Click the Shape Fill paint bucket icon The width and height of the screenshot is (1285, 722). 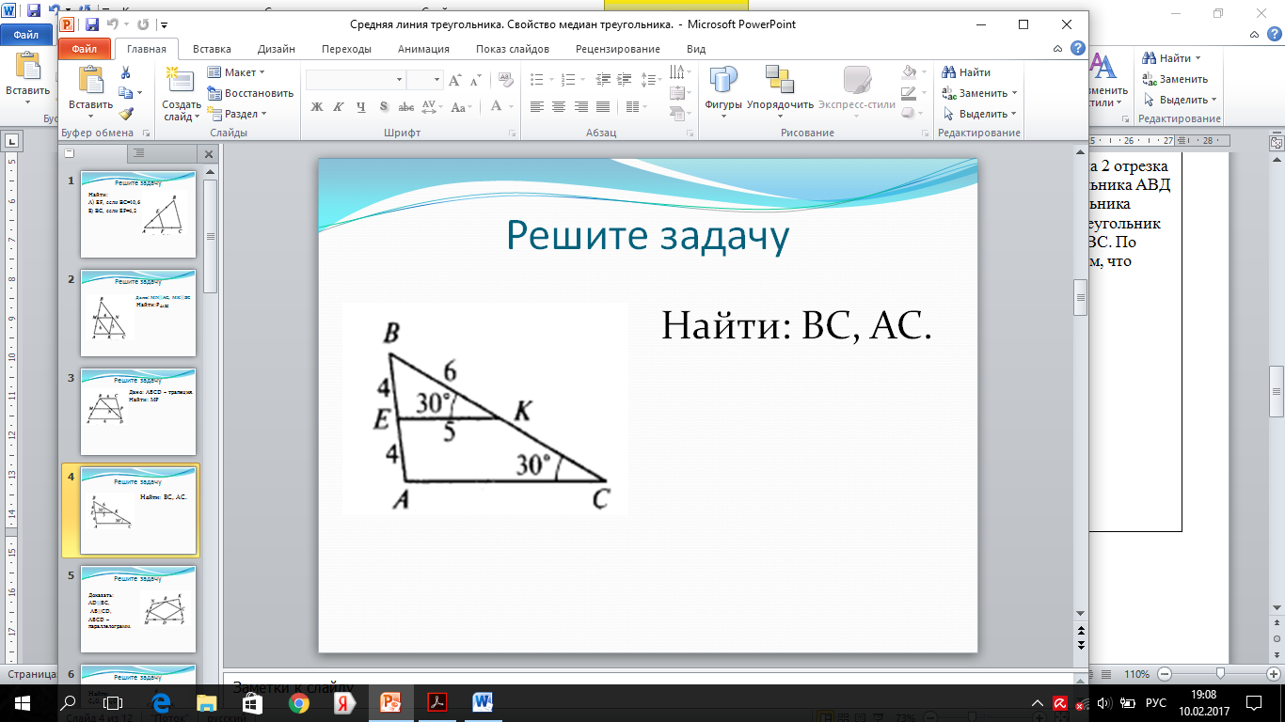[909, 72]
